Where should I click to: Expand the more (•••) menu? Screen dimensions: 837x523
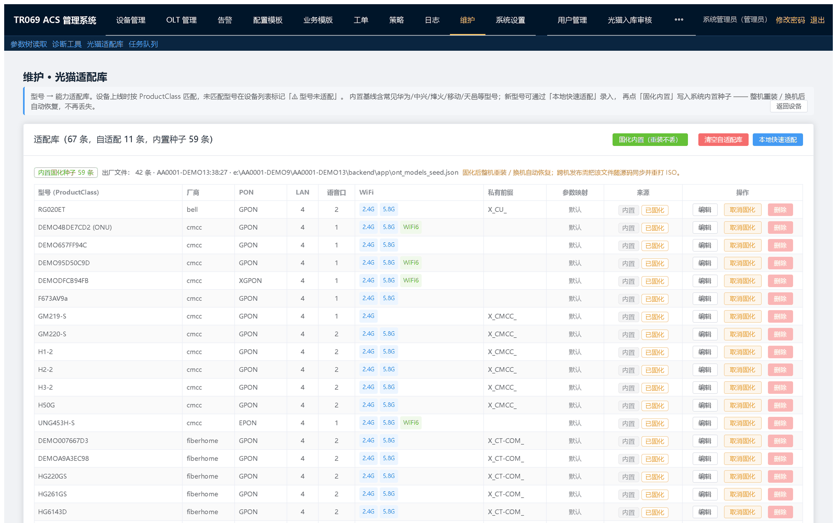pyautogui.click(x=679, y=20)
